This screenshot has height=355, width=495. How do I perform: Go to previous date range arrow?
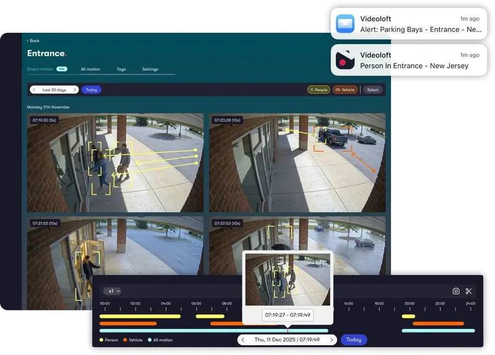pyautogui.click(x=34, y=90)
